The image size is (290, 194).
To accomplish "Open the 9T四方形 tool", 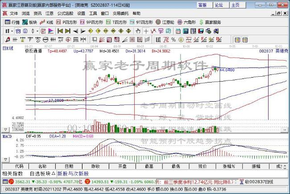I will pyautogui.click(x=141, y=22).
